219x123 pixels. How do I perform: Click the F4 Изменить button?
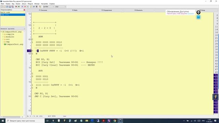tap(139, 10)
